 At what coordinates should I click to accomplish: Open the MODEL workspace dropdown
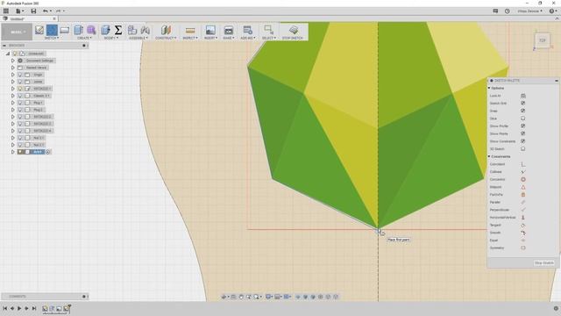point(17,32)
